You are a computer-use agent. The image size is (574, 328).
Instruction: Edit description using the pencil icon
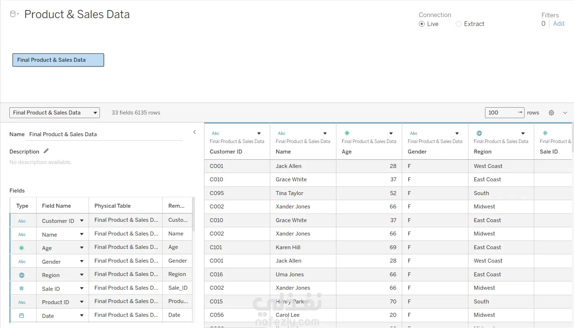pos(46,151)
